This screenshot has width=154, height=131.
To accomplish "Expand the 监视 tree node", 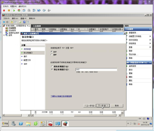I will pos(4,35).
